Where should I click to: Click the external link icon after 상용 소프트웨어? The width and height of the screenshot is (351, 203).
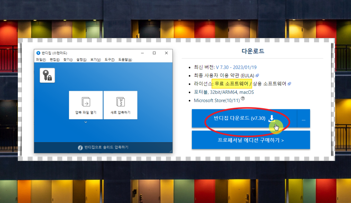(x=289, y=84)
